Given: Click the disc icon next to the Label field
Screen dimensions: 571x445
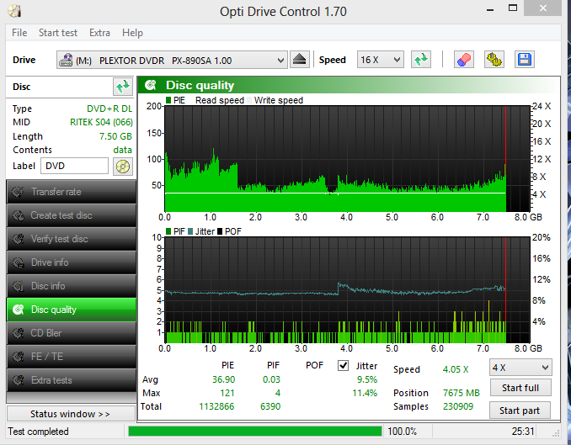Looking at the screenshot, I should tap(123, 167).
